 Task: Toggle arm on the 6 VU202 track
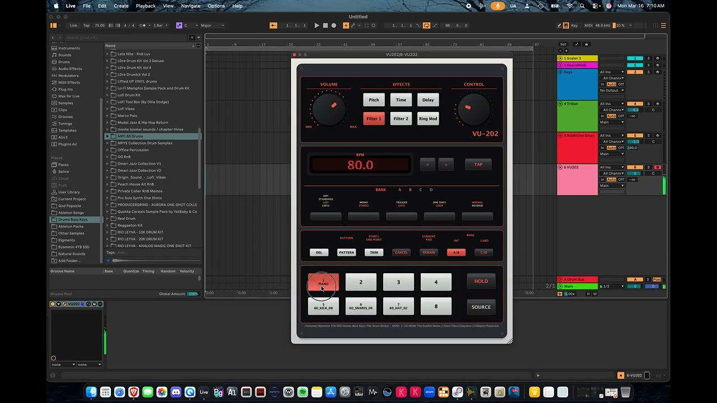[x=658, y=167]
